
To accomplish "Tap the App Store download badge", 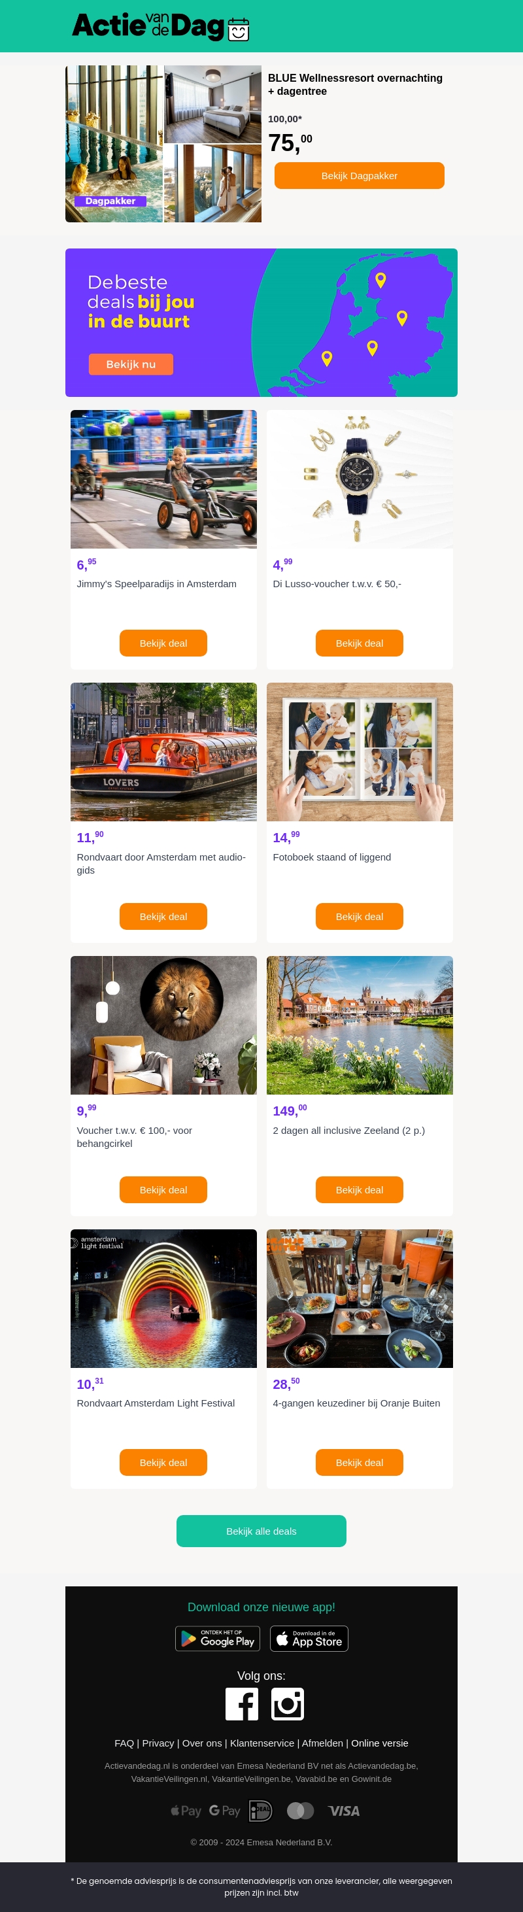I will pyautogui.click(x=309, y=1638).
